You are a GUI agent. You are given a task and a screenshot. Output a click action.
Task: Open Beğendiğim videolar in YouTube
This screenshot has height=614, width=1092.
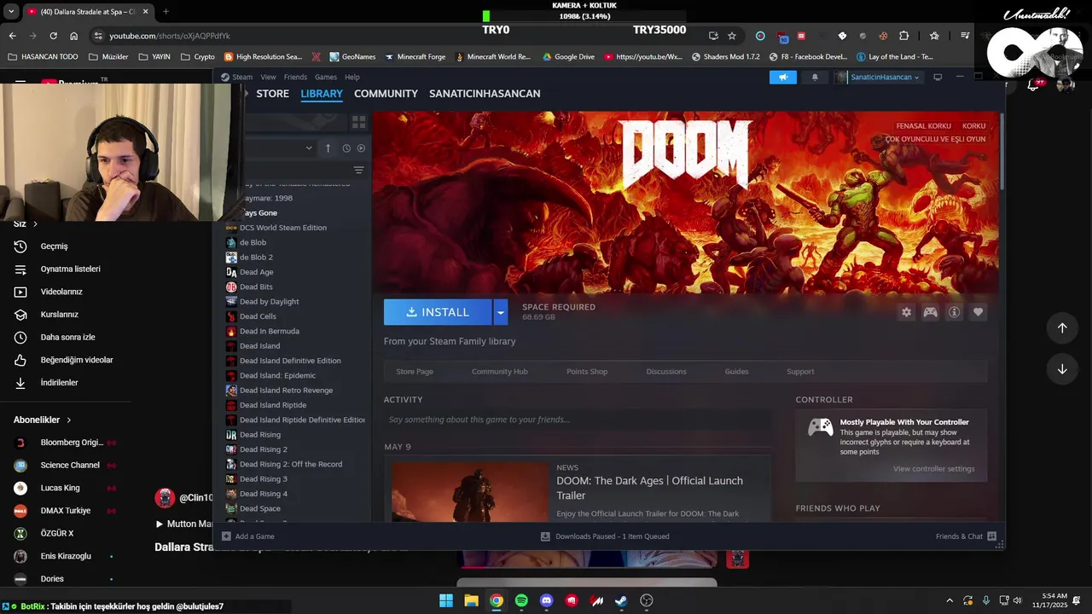76,360
